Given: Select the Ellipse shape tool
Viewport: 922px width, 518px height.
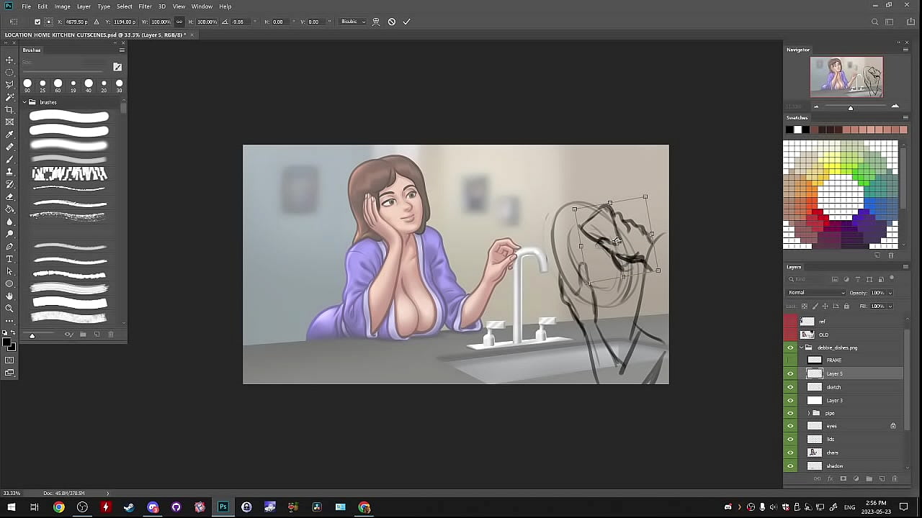Looking at the screenshot, I should (9, 283).
